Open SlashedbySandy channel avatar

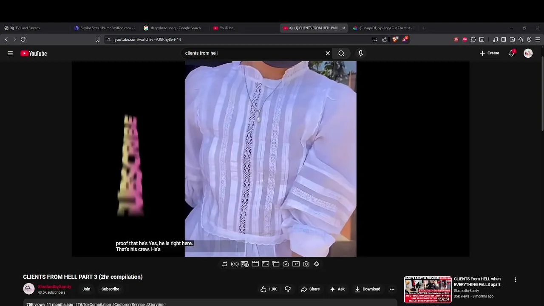coord(28,289)
